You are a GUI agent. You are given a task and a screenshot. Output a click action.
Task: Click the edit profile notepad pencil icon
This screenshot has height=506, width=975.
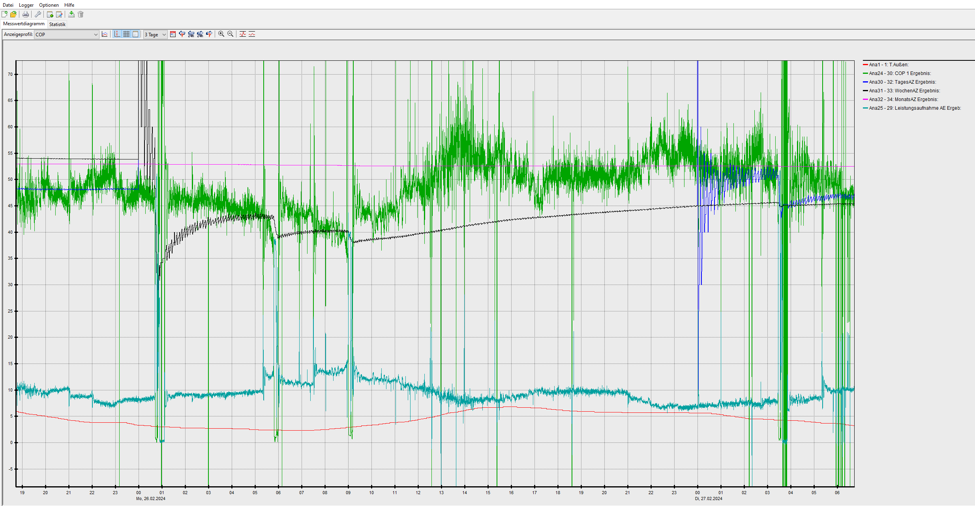click(x=59, y=15)
